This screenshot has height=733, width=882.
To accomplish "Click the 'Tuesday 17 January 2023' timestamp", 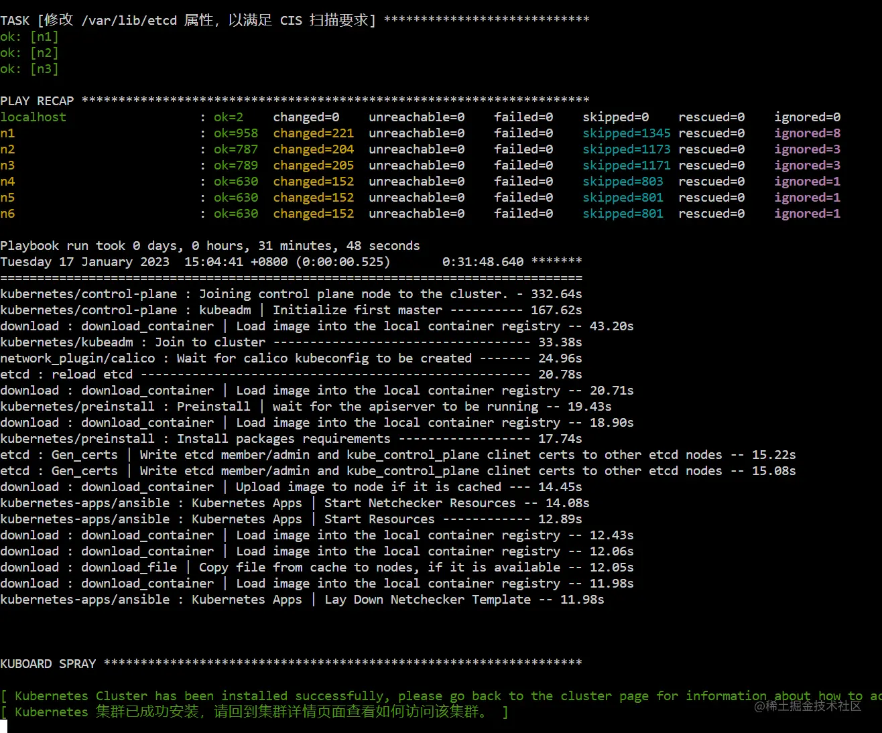I will 84,262.
